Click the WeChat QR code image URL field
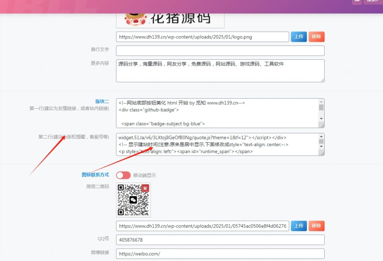The height and width of the screenshot is (261, 383). tap(202, 226)
